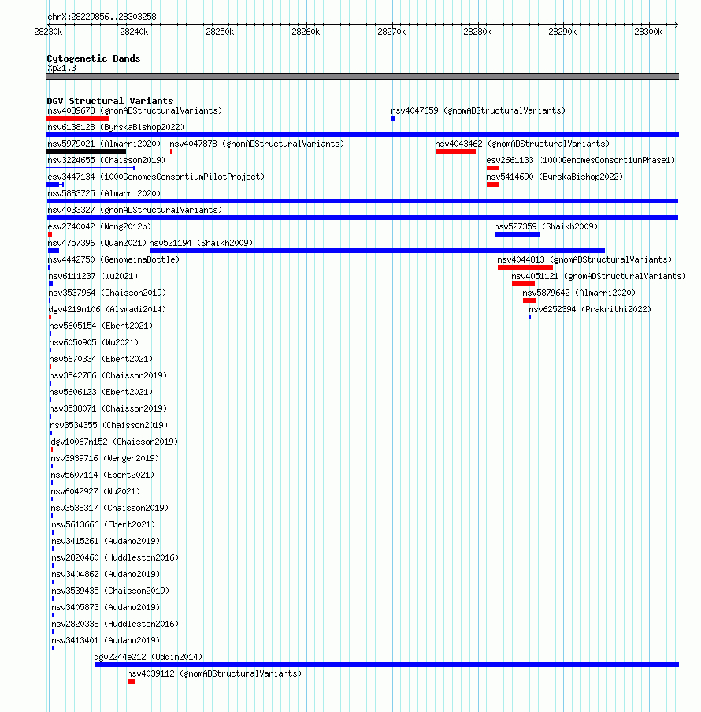Select the nsv3539435 Chaisson2019 label
Viewport: 701px width, 712px height.
pos(109,591)
